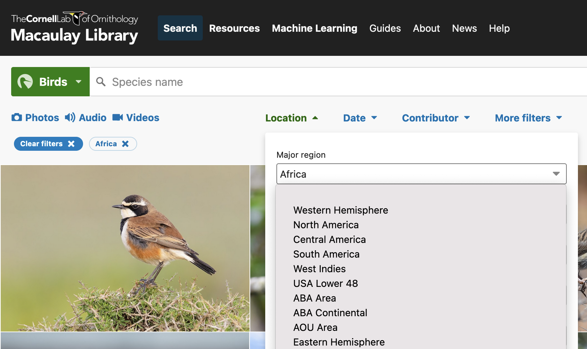The image size is (587, 349).
Task: Select the Audio speaker icon
Action: [x=69, y=118]
